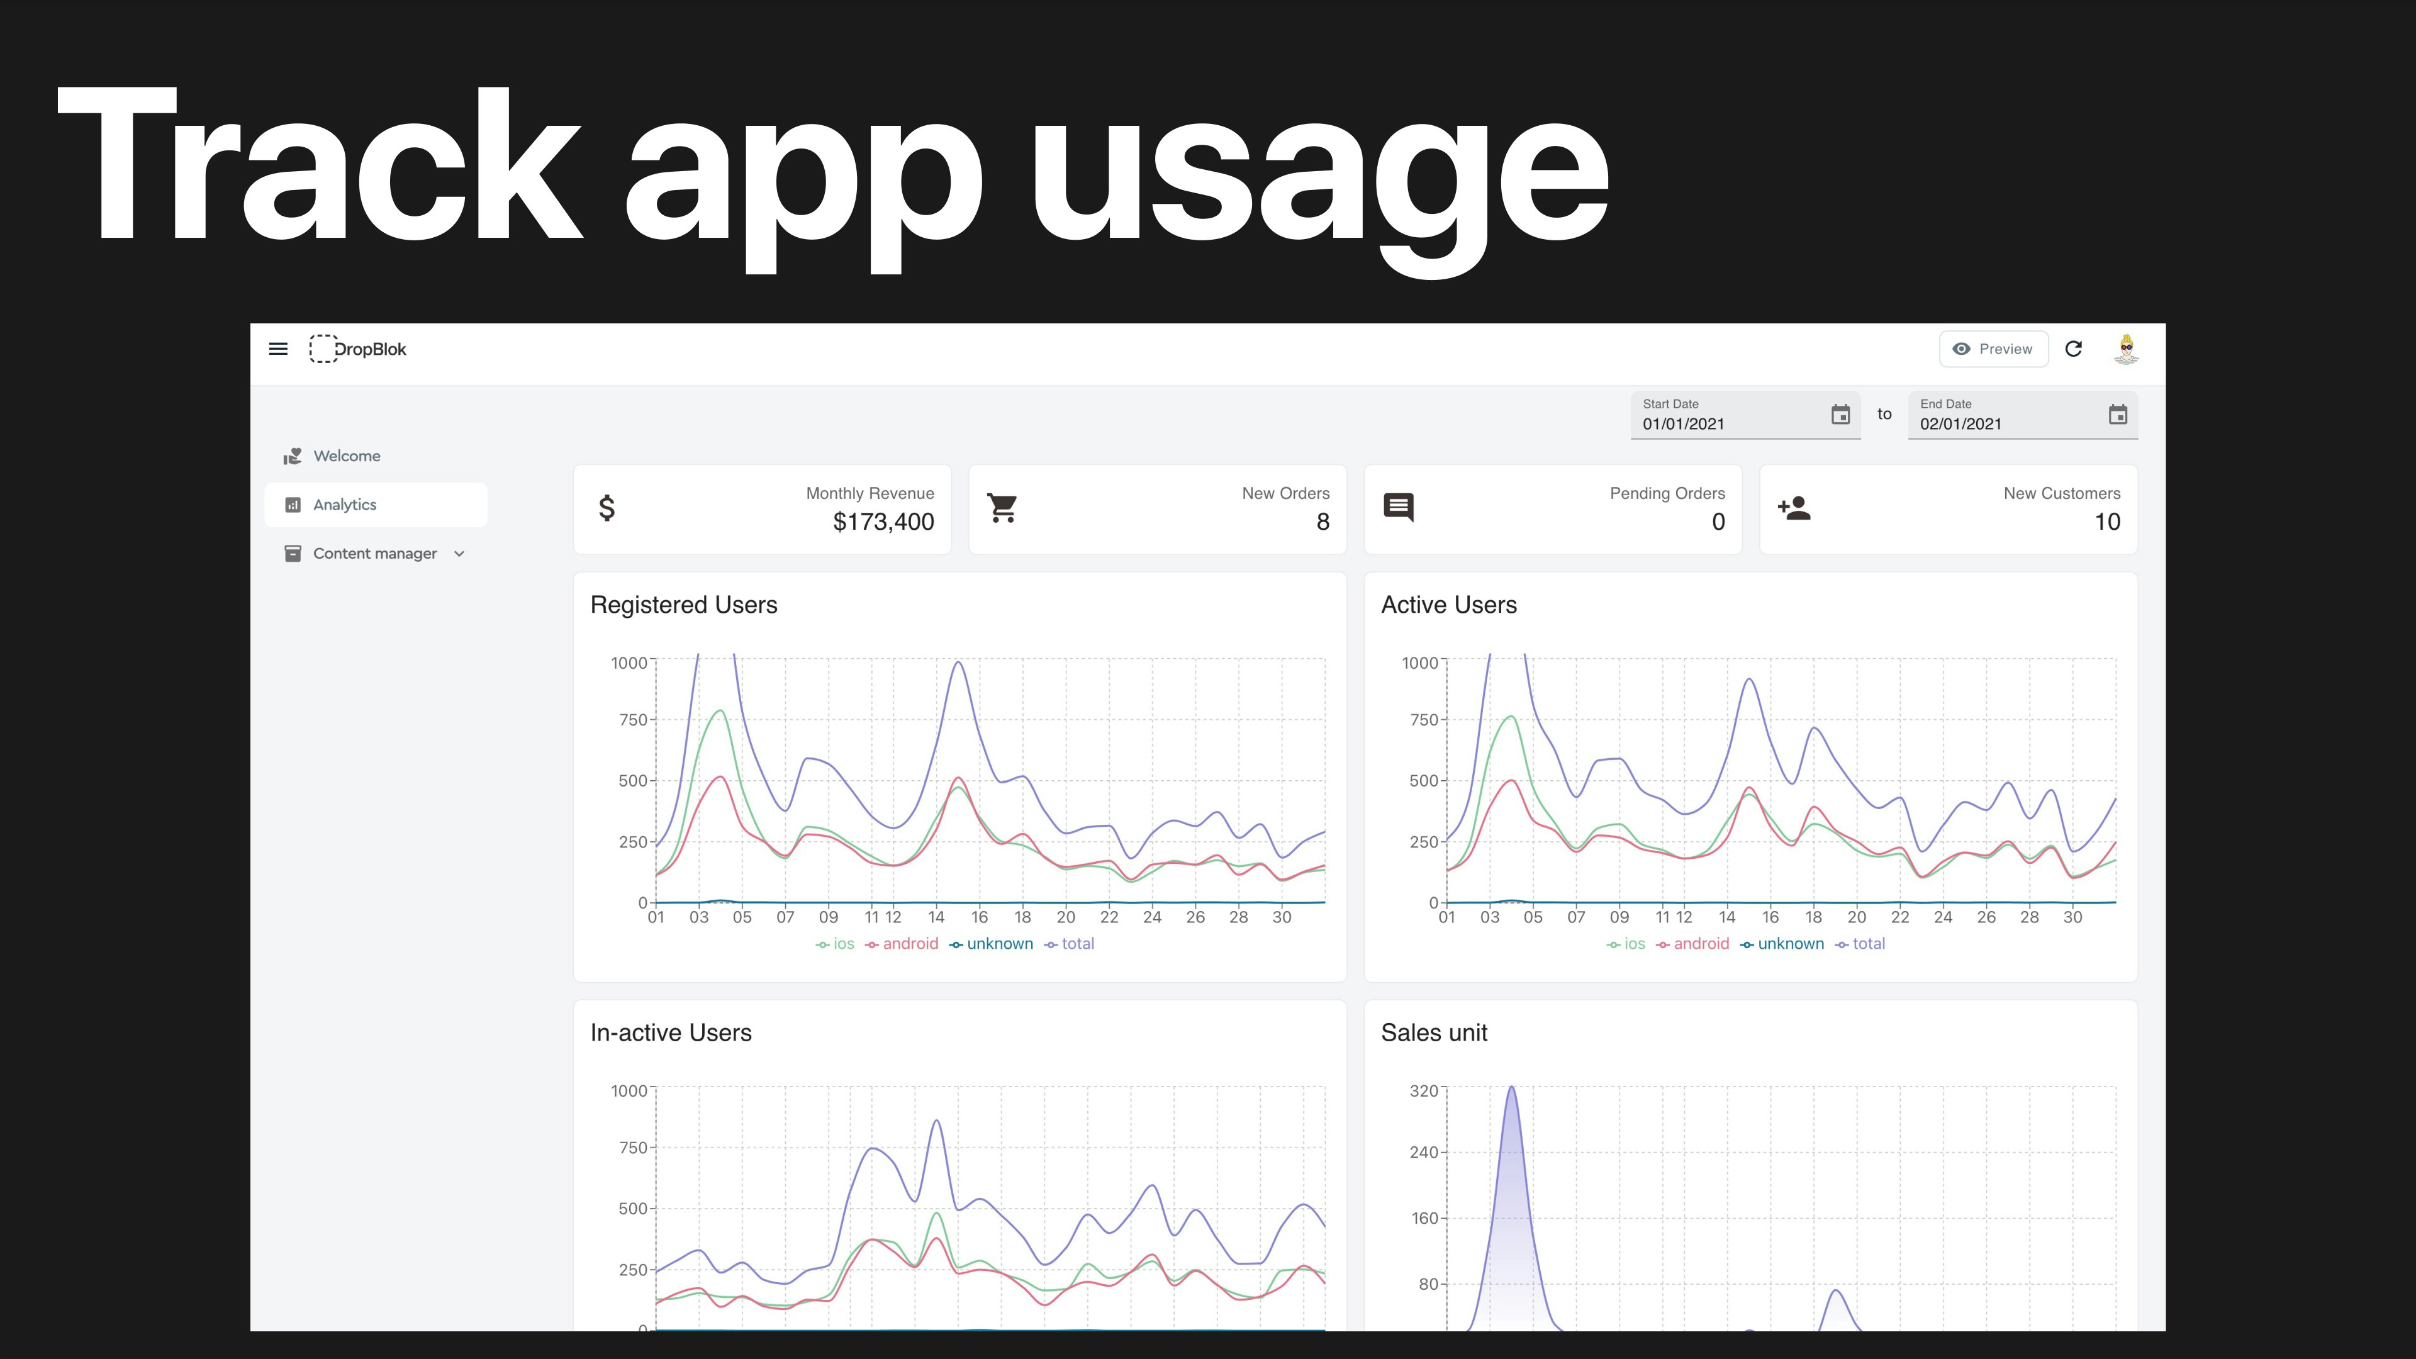The image size is (2416, 1359).
Task: Click the refresh icon in header
Action: tap(2074, 349)
